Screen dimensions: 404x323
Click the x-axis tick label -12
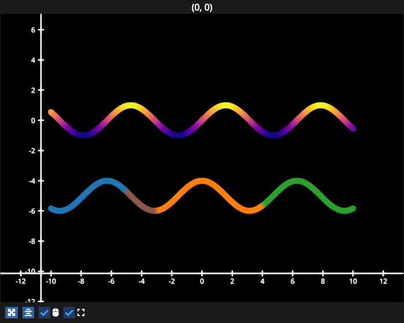pos(21,281)
